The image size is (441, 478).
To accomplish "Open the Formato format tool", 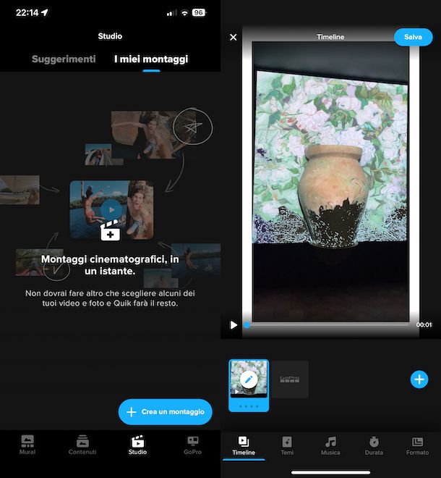I will coord(417,445).
